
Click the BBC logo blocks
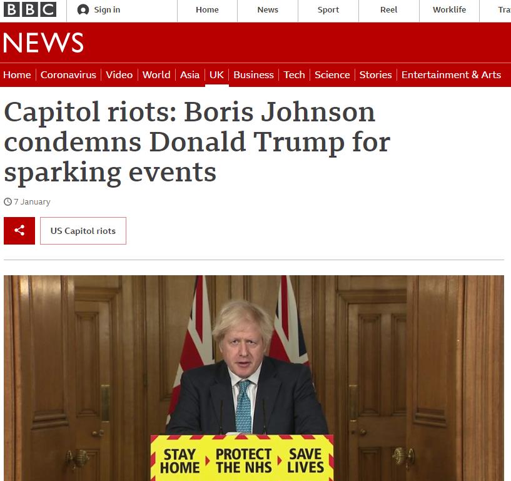click(30, 9)
